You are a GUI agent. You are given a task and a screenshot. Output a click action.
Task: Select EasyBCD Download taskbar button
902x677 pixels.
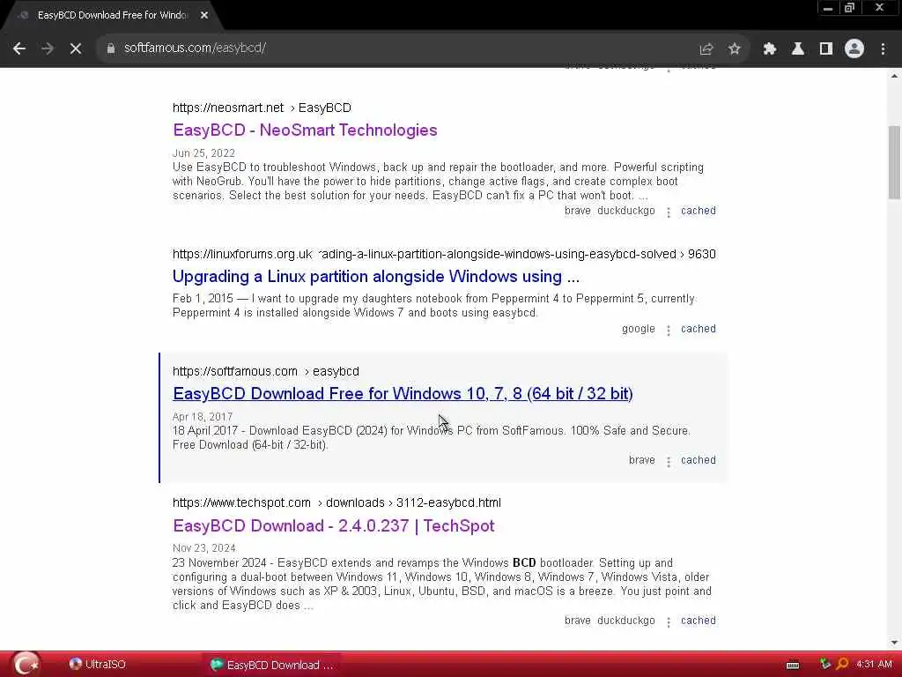pos(271,665)
